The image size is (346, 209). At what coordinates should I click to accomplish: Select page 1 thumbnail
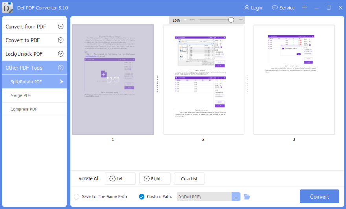(113, 80)
